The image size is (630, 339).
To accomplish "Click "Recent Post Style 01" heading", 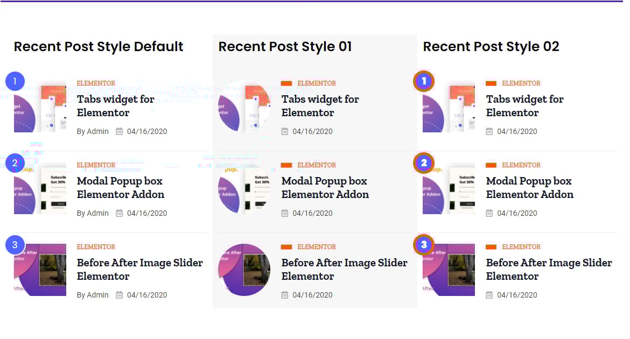I will point(285,47).
